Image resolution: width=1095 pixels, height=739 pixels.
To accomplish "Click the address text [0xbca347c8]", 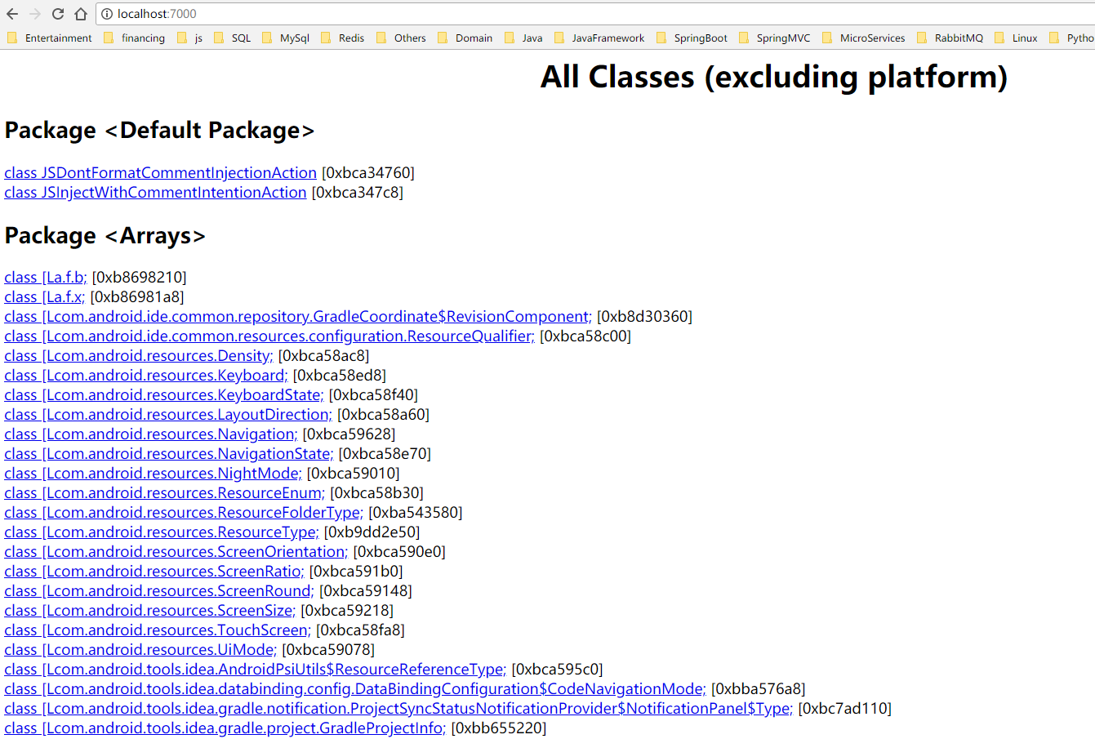I will 358,193.
